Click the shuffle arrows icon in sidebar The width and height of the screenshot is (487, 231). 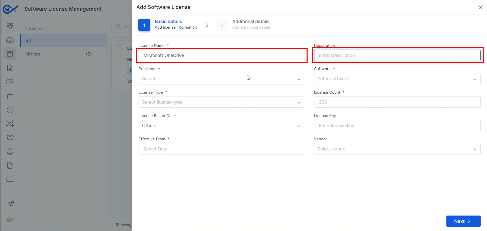click(x=10, y=124)
